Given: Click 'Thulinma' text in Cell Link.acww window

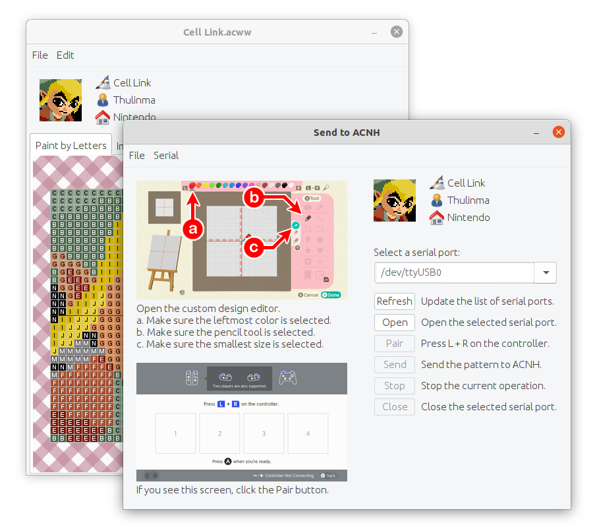Looking at the screenshot, I should (x=134, y=100).
